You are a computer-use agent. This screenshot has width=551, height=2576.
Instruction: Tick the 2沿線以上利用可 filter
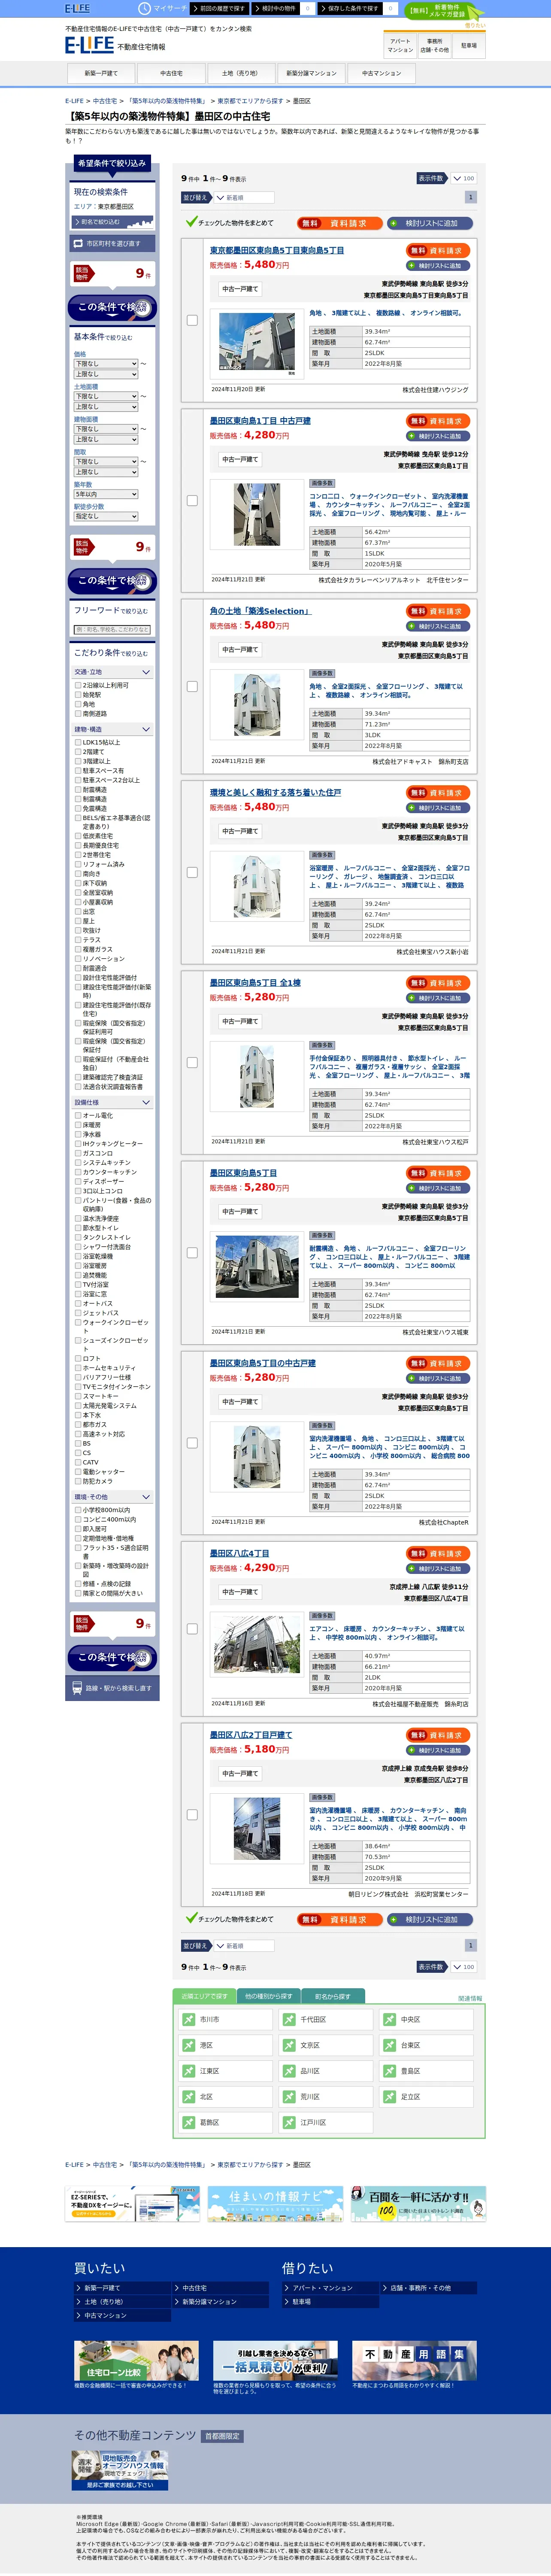pos(78,685)
